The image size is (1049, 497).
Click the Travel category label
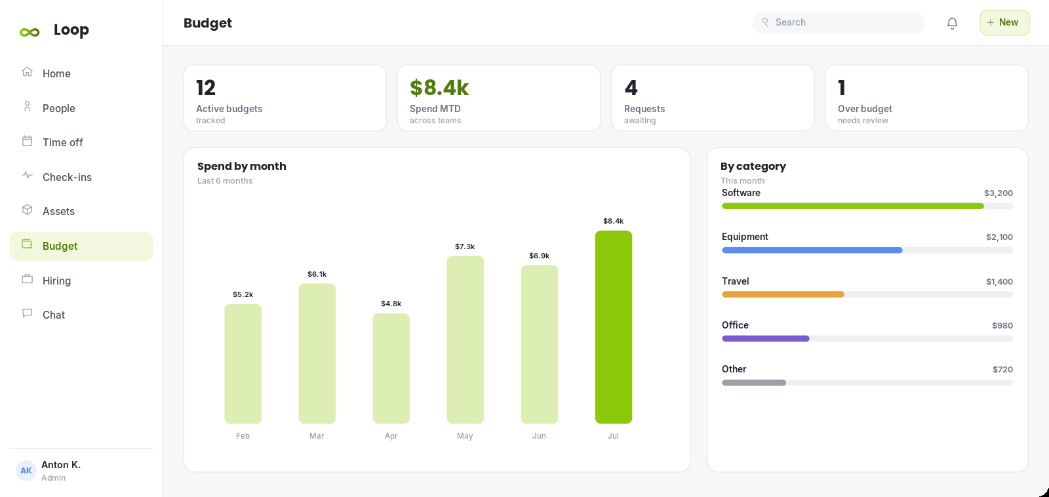(735, 281)
